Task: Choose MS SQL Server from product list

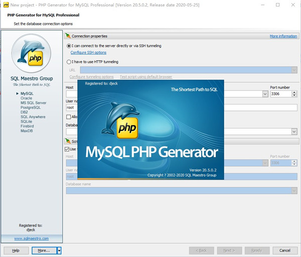Action: tap(33, 103)
